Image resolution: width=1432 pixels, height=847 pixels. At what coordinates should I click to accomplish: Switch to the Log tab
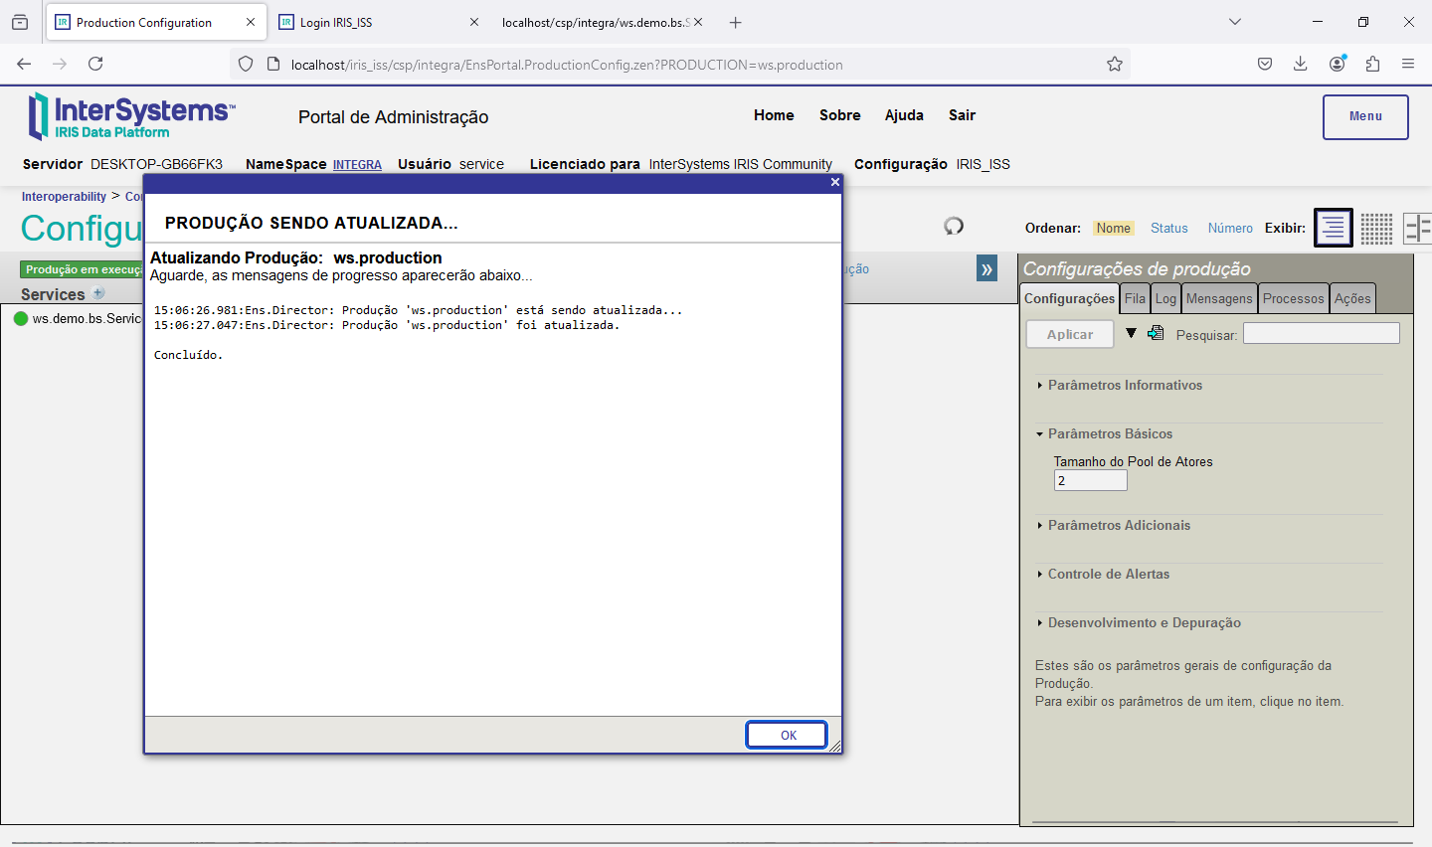click(1165, 298)
